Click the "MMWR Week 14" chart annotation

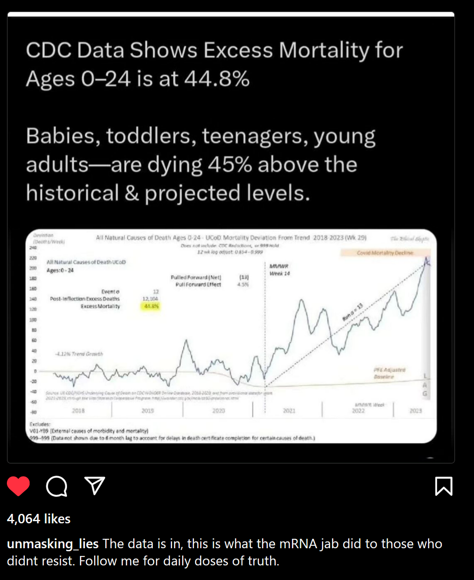tap(280, 270)
